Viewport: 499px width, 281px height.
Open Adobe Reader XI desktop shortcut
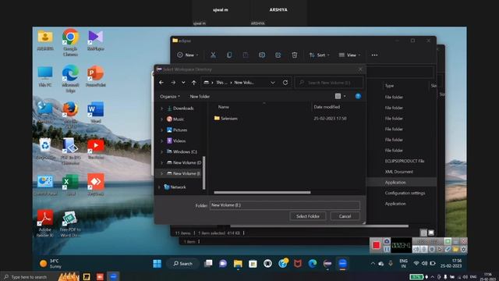(45, 223)
